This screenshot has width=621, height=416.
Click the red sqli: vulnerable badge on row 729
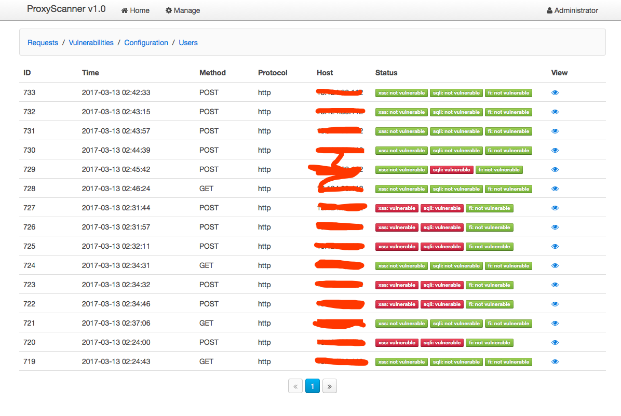pyautogui.click(x=452, y=170)
